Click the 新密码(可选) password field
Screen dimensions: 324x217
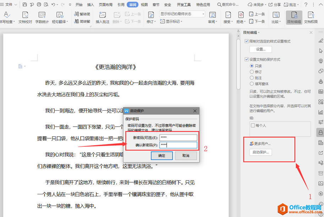point(178,138)
